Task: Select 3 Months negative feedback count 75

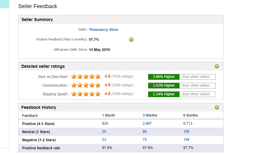Action: [145, 140]
